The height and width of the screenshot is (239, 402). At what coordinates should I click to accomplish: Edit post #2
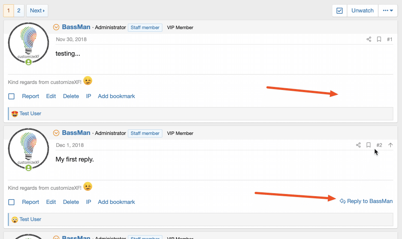pos(51,202)
